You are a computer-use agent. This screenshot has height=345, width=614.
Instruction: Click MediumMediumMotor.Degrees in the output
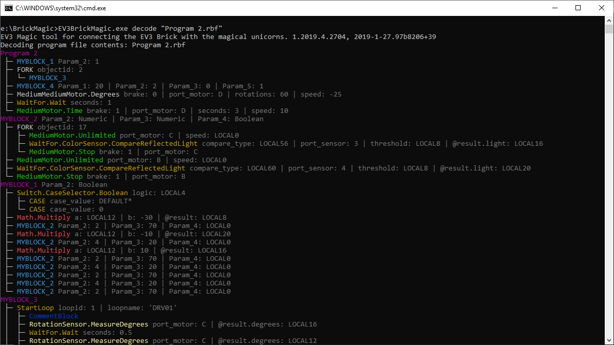68,94
